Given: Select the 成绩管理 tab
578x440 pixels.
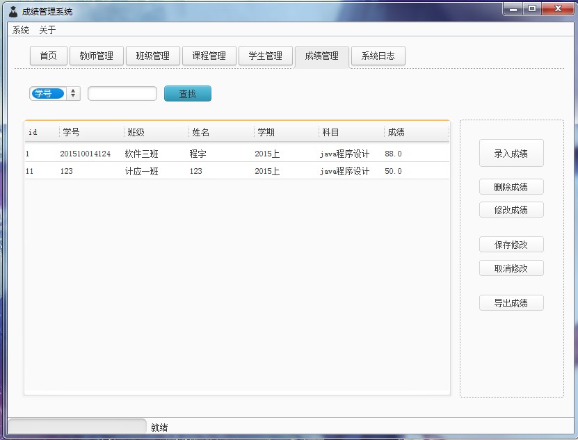Looking at the screenshot, I should click(x=322, y=56).
